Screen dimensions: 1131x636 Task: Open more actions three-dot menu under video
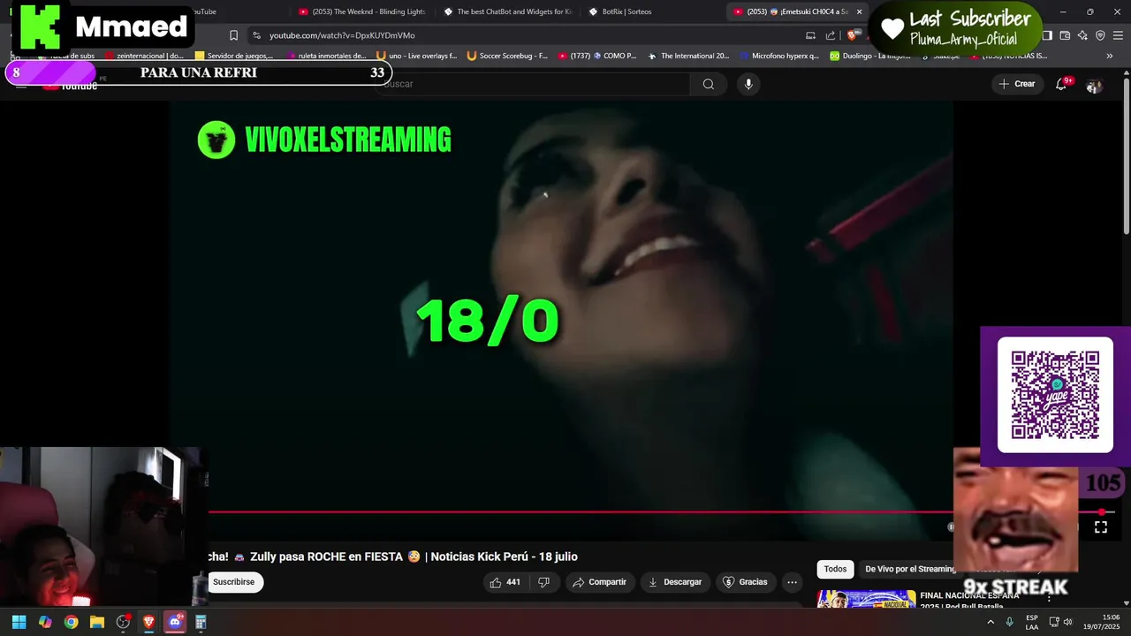point(792,582)
